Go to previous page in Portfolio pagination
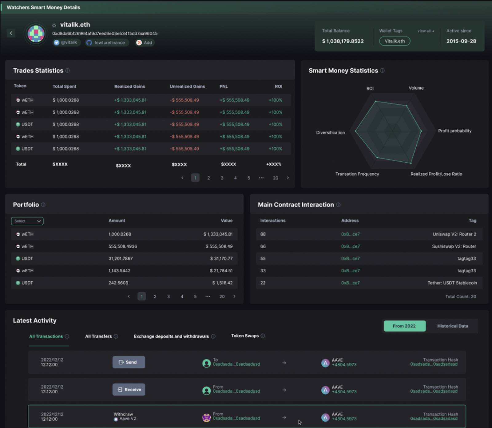Screen dimensions: 492x428 click(x=129, y=296)
